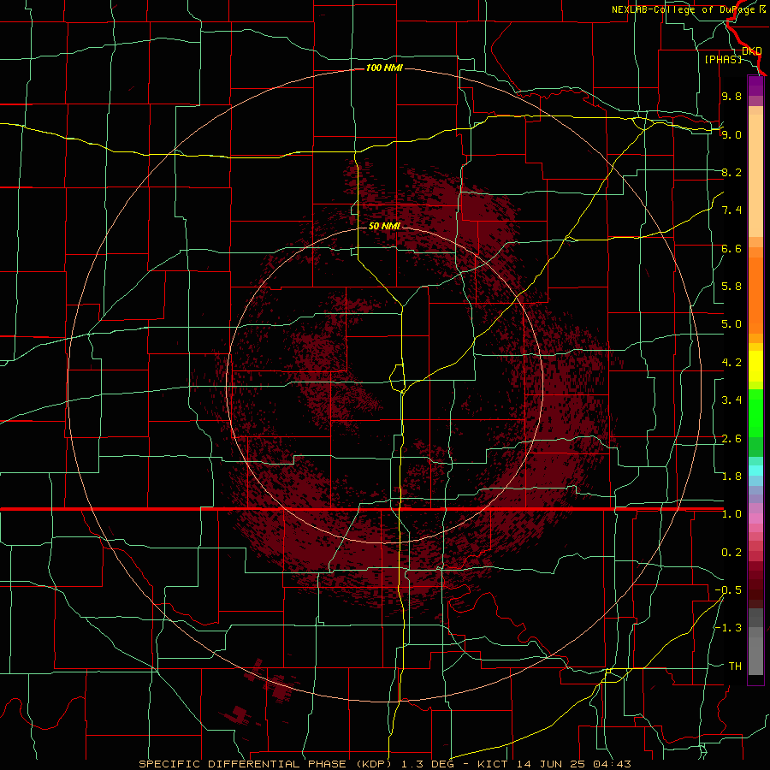Select the 100 NMI range ring label
Viewport: 770px width, 770px height.
click(384, 68)
